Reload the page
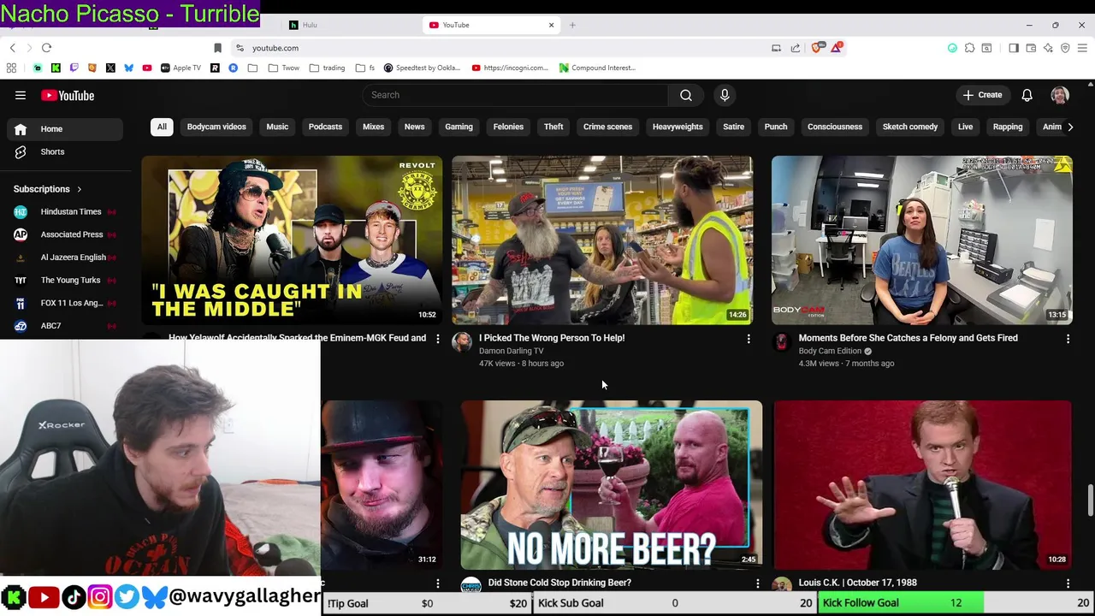This screenshot has width=1095, height=616. (46, 48)
